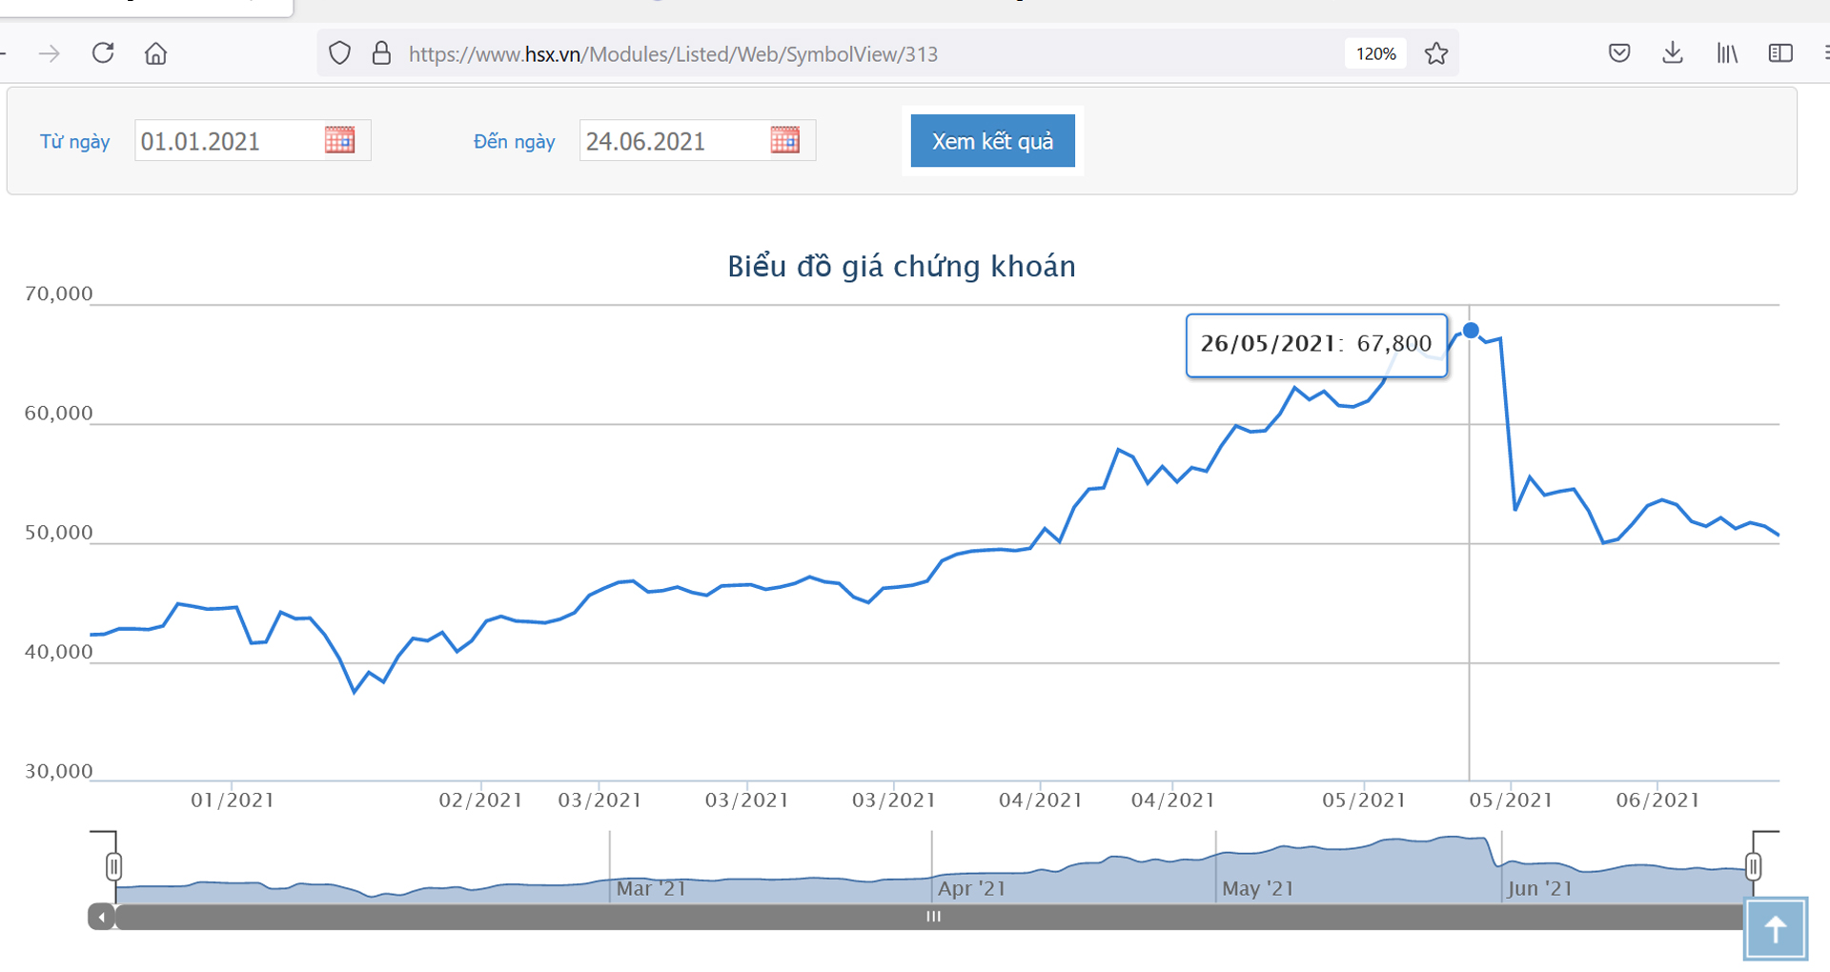Reload the page with the refresh icon
Screen dimensions: 1830x972
point(103,53)
